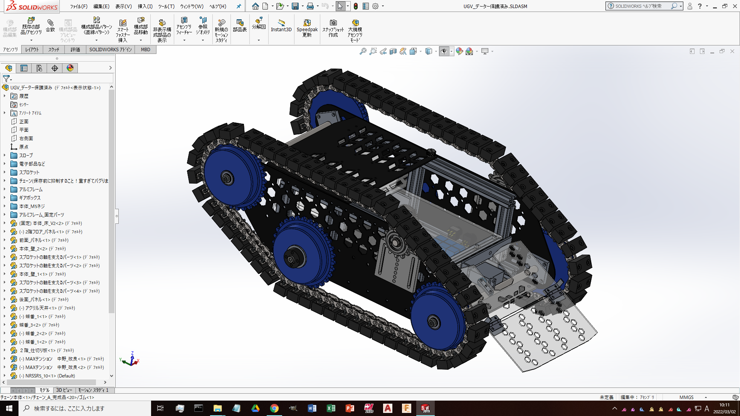Toggle Hide/Show Items eye icon
This screenshot has height=416, width=740.
444,51
